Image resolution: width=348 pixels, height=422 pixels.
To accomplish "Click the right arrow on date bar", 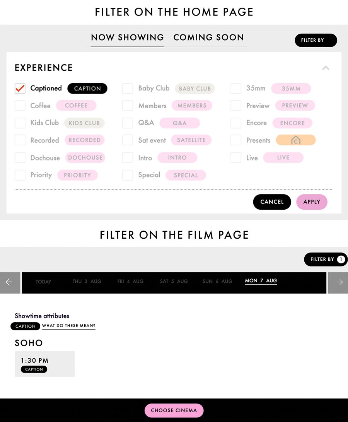I will pos(338,283).
